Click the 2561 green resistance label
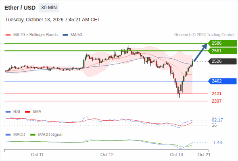The height and width of the screenshot is (161, 238). tap(222, 51)
